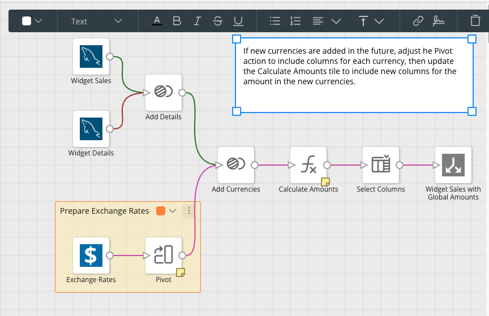This screenshot has height=316, width=489.
Task: Toggle underline formatting
Action: 238,21
